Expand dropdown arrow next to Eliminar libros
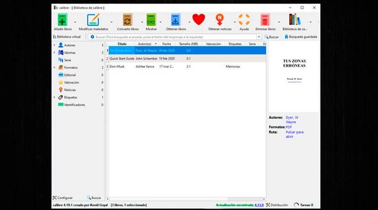 (279, 22)
